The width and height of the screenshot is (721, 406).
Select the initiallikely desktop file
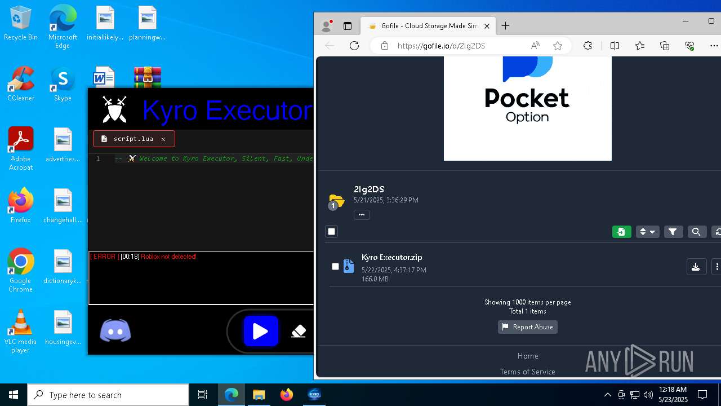(105, 24)
